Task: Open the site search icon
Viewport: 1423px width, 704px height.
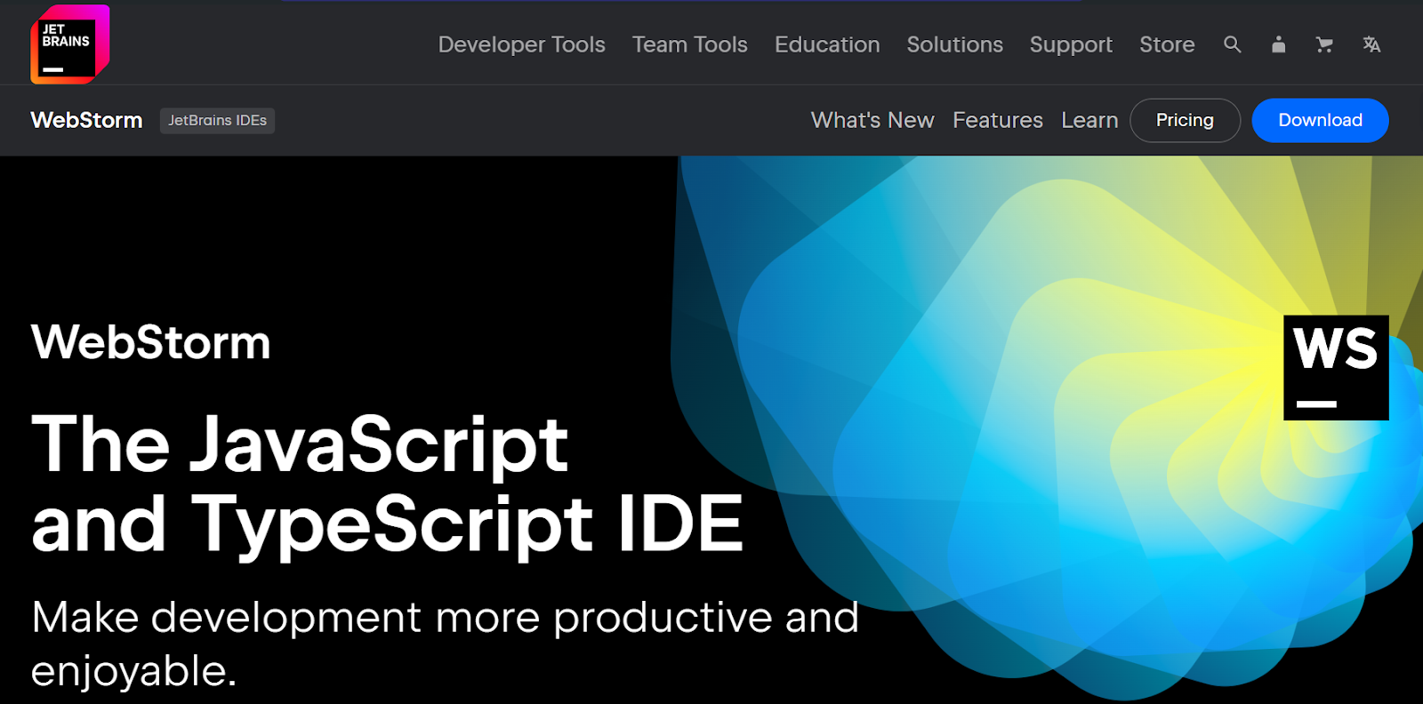Action: [x=1232, y=44]
